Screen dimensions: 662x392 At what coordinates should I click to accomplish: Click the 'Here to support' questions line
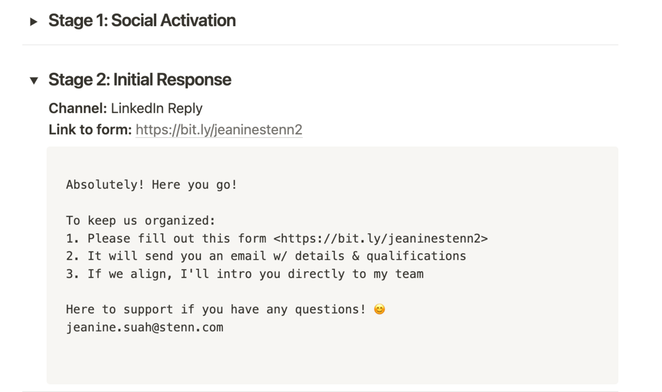tap(225, 310)
